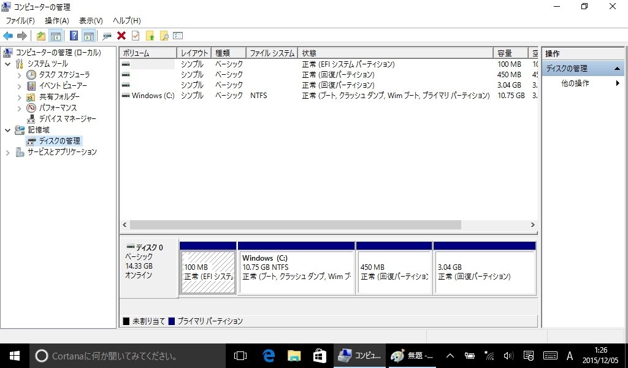Select the Windows (C:) volume row
The height and width of the screenshot is (368, 628).
(329, 96)
